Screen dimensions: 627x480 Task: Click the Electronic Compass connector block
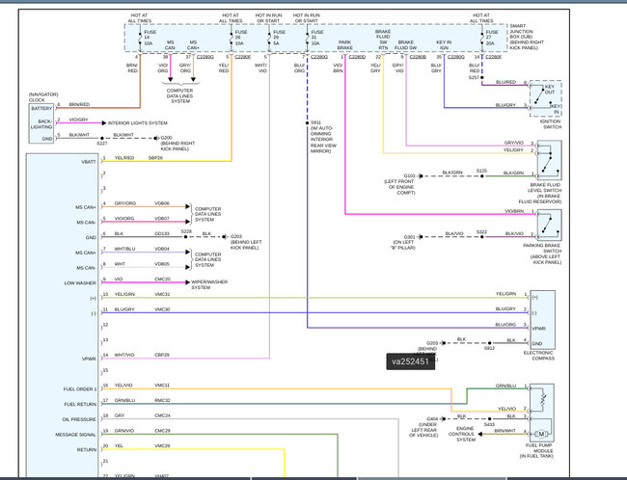coord(543,320)
